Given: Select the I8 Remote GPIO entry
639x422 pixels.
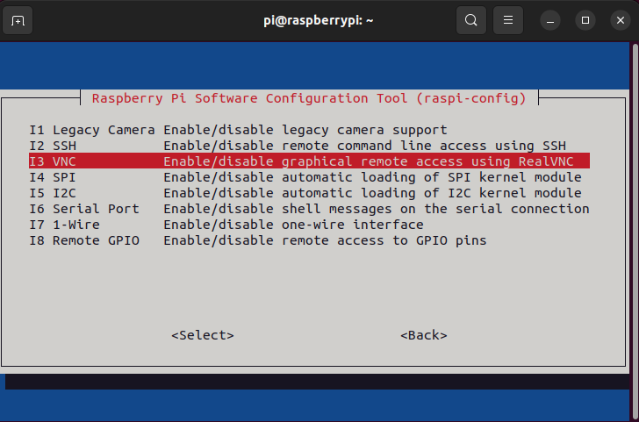Looking at the screenshot, I should click(x=84, y=240).
